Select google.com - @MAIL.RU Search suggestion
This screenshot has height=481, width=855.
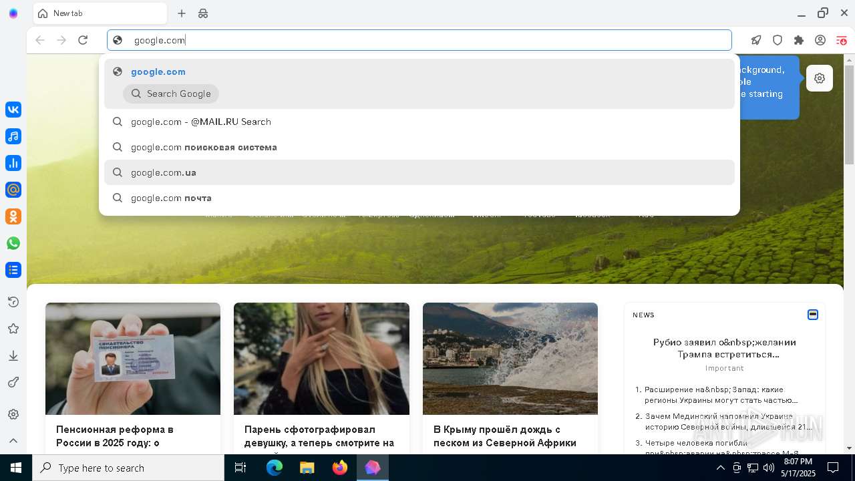[419, 122]
